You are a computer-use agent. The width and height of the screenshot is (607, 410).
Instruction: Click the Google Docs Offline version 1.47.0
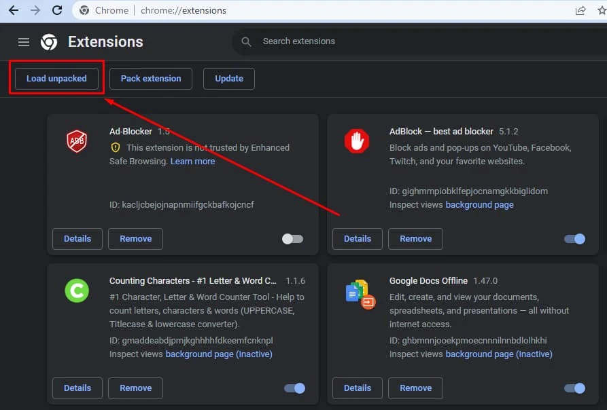[485, 281]
